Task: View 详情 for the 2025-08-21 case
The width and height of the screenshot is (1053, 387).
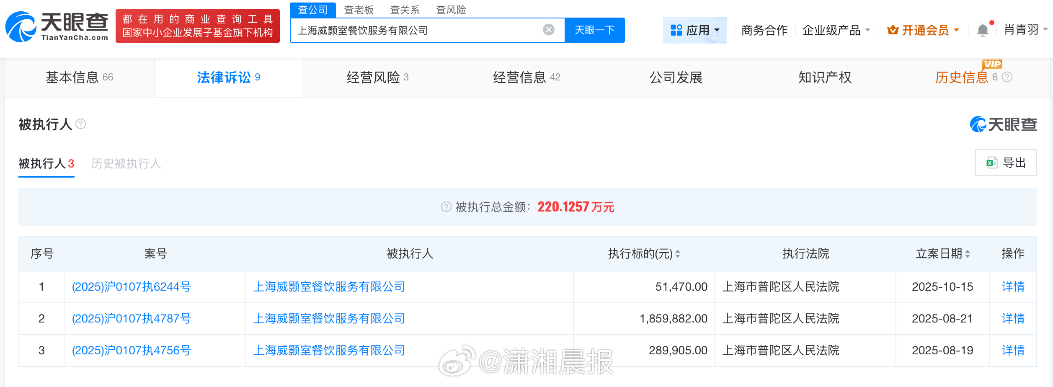Action: pos(1013,319)
